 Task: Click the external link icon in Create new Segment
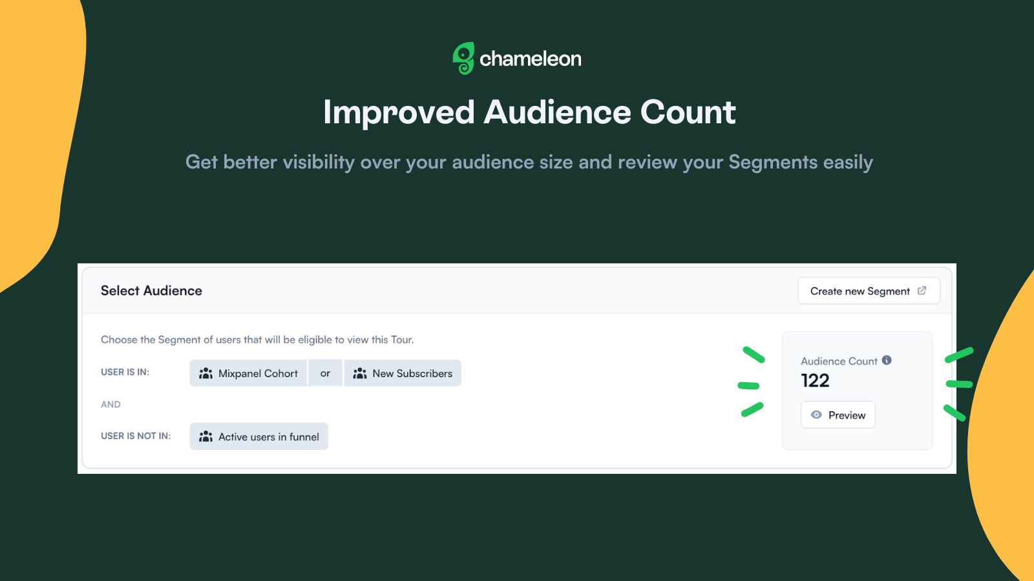pyautogui.click(x=922, y=290)
